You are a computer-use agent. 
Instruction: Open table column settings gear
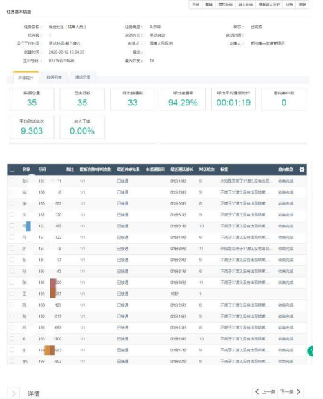click(x=302, y=170)
